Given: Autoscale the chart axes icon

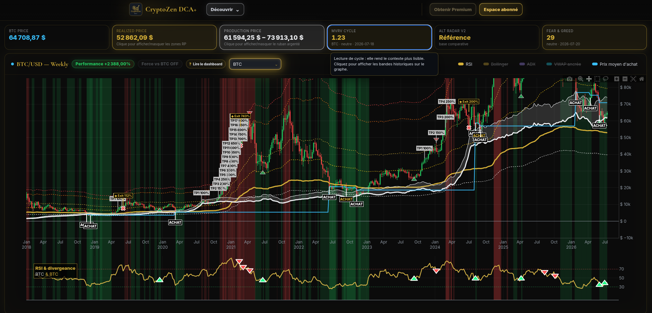Looking at the screenshot, I should pos(633,79).
